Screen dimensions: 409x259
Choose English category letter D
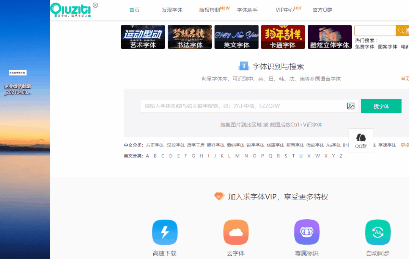tap(171, 156)
